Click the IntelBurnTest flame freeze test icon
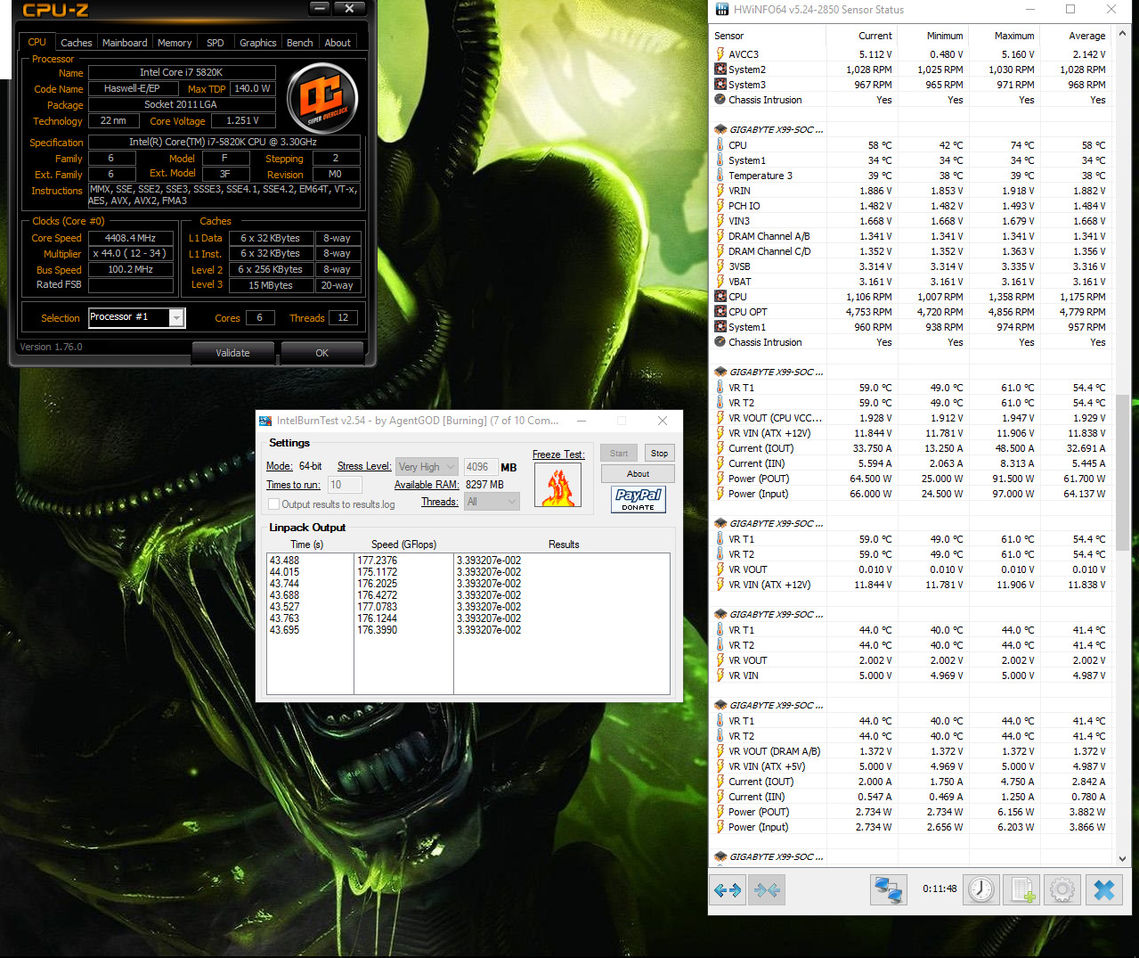 558,485
